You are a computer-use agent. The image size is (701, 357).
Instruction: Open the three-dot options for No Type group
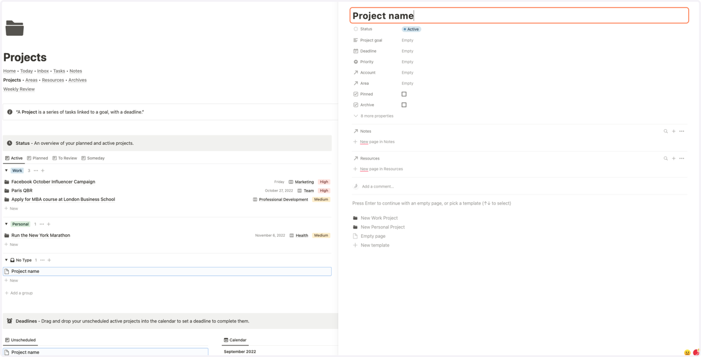click(42, 260)
